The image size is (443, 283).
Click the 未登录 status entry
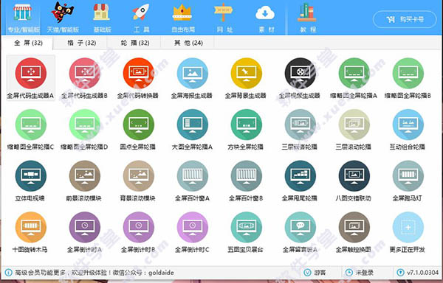[360, 273]
